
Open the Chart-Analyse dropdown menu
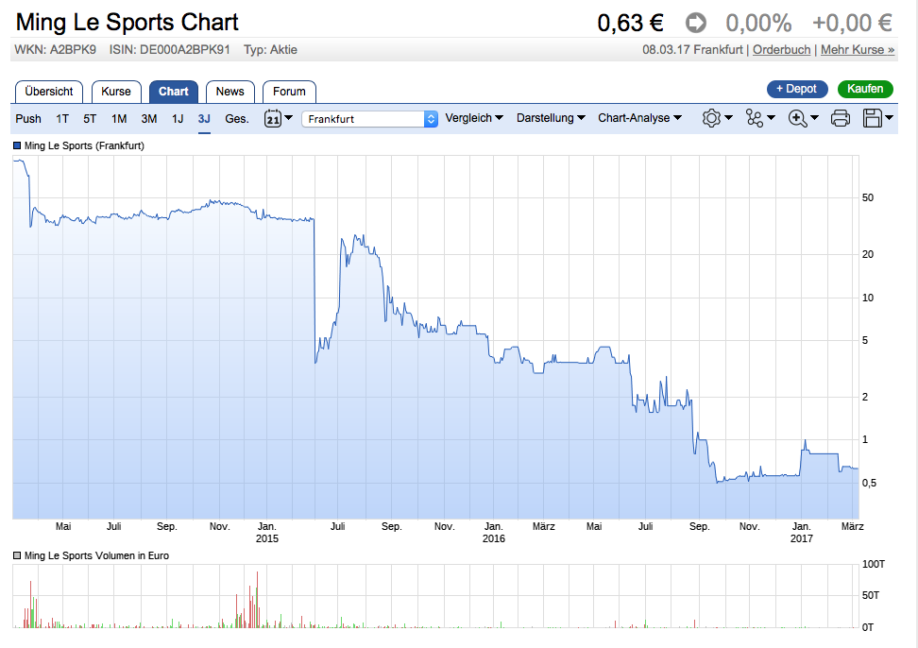point(639,118)
